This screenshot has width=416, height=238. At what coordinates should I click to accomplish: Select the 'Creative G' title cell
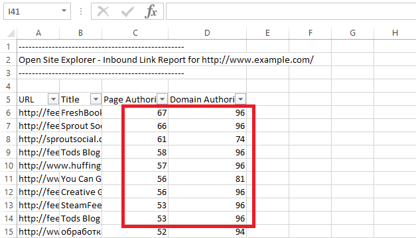[x=81, y=192]
